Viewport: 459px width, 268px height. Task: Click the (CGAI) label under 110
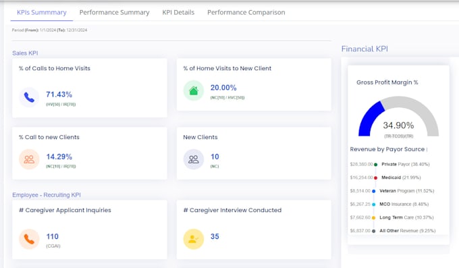click(x=53, y=246)
